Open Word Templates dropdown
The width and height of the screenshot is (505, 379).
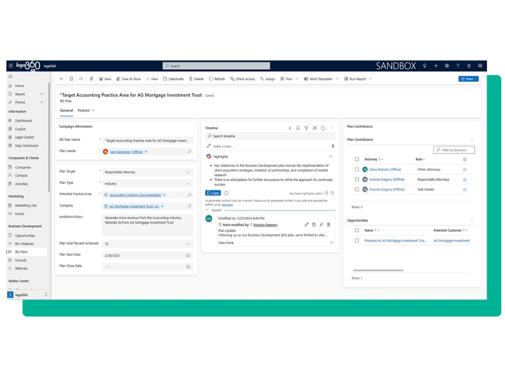(337, 79)
